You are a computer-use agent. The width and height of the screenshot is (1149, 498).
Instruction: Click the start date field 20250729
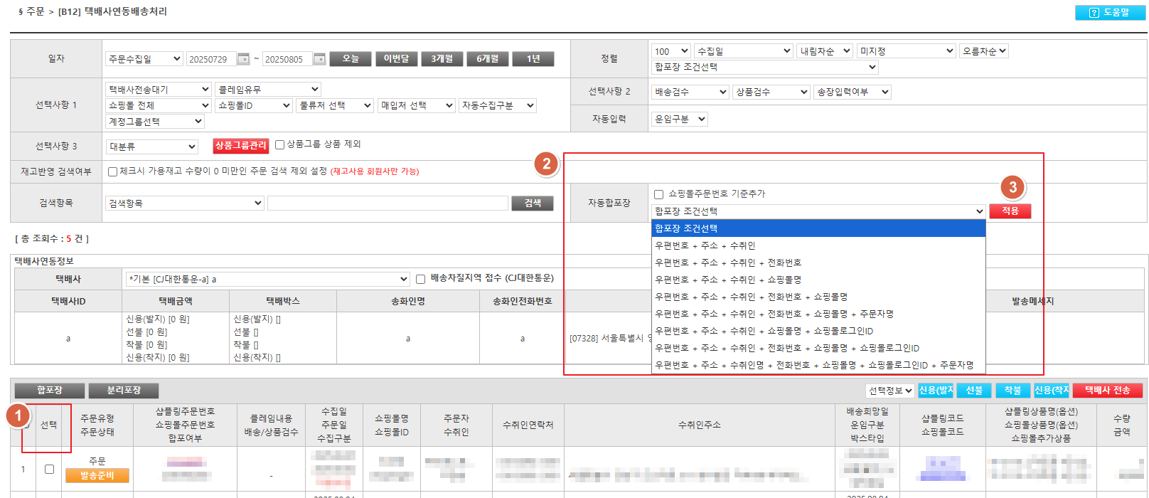pyautogui.click(x=211, y=59)
